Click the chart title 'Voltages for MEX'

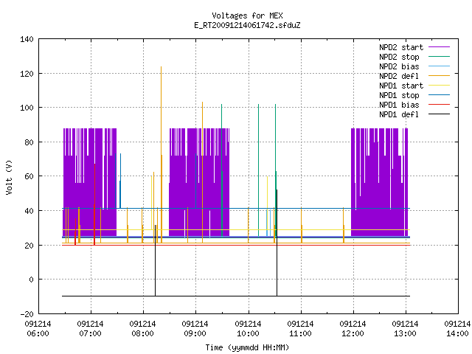247,15
